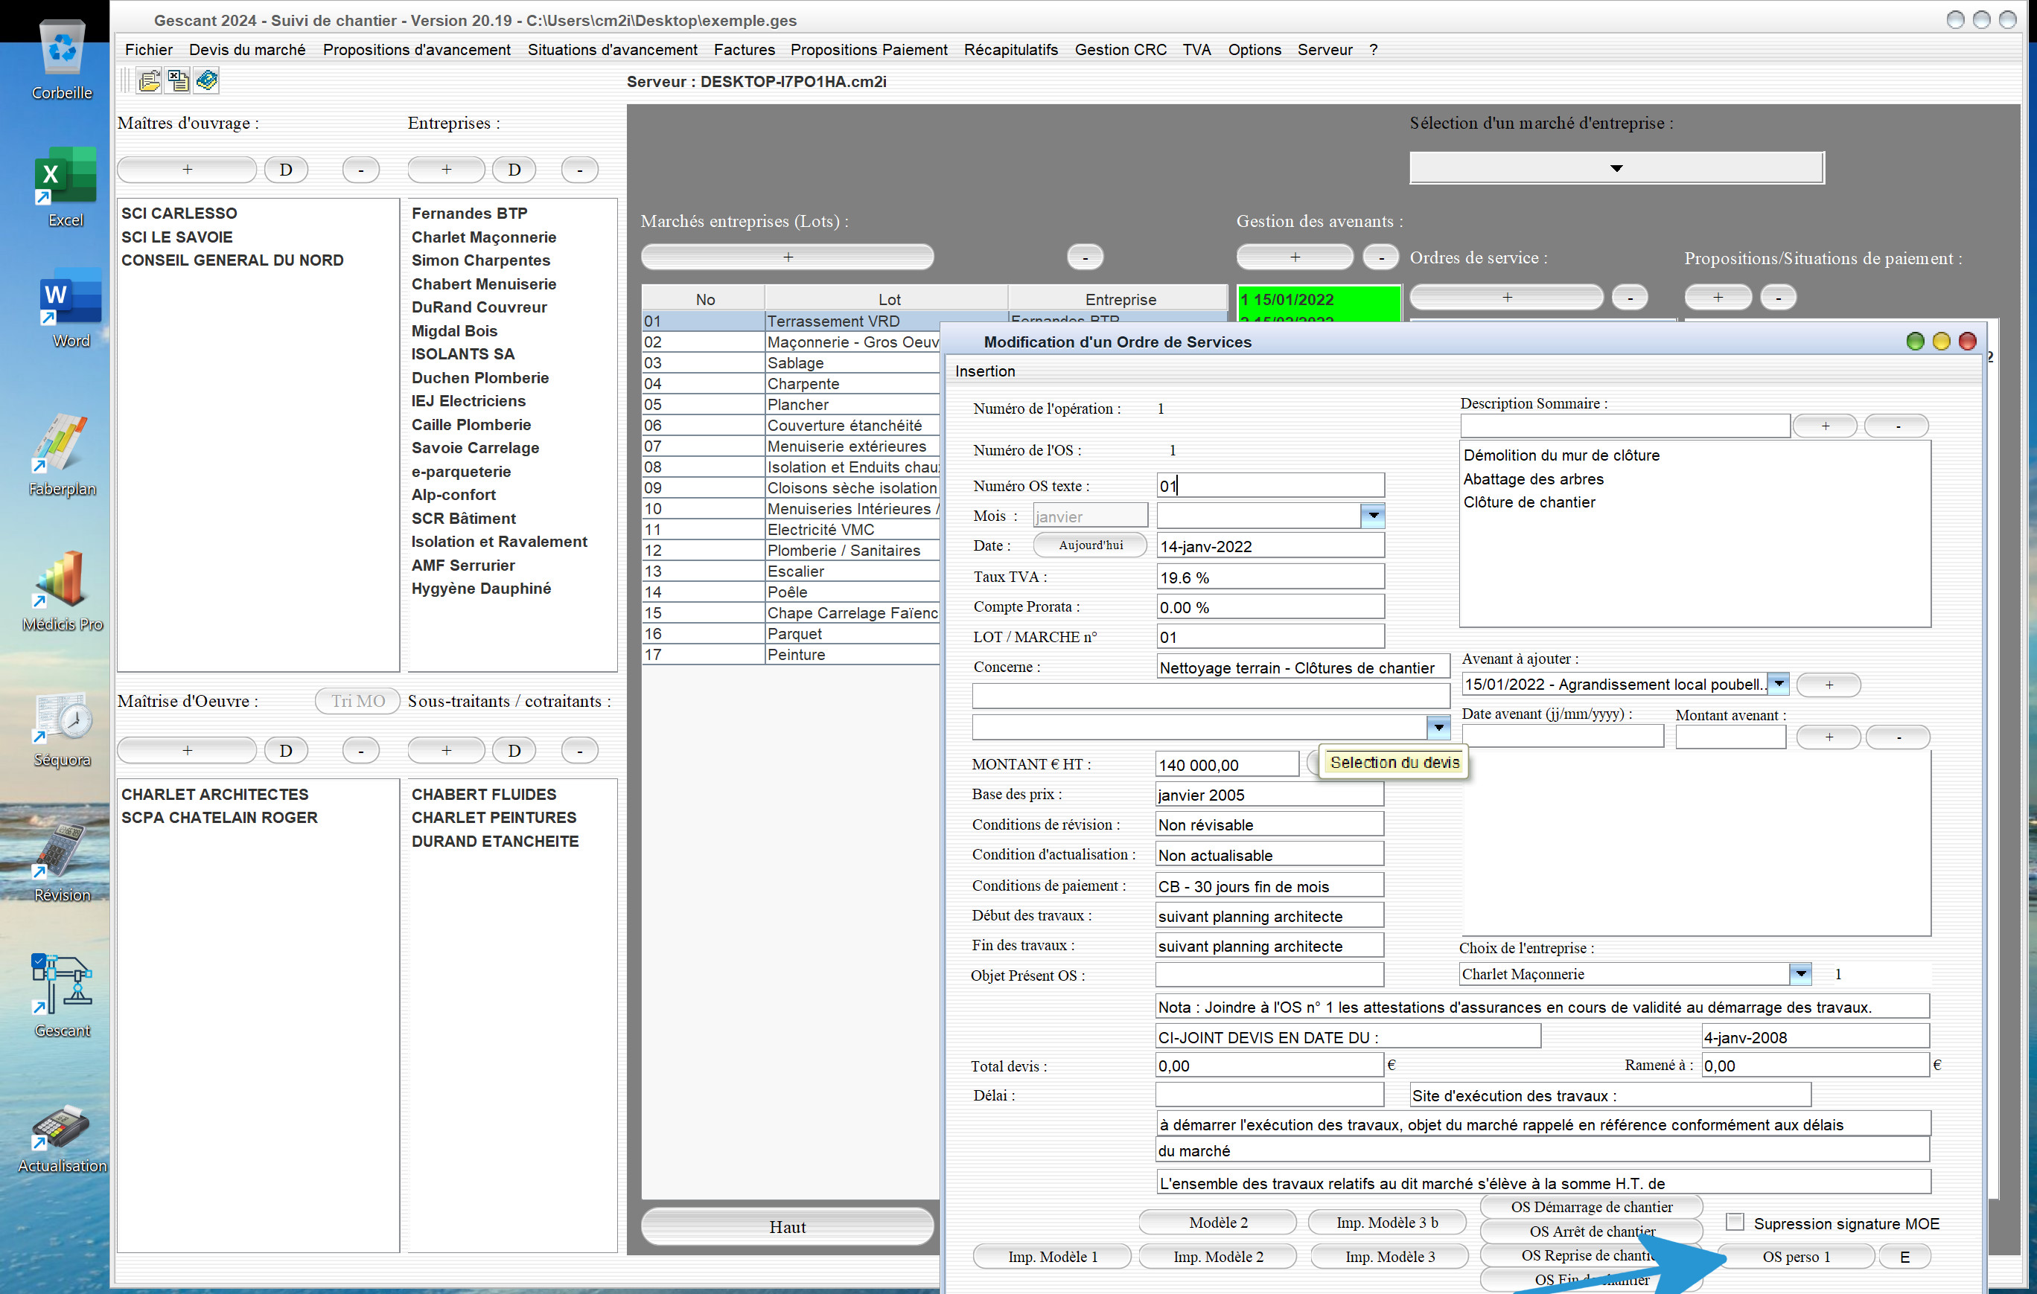Open Médicis Pro desktop shortcut

[x=62, y=590]
